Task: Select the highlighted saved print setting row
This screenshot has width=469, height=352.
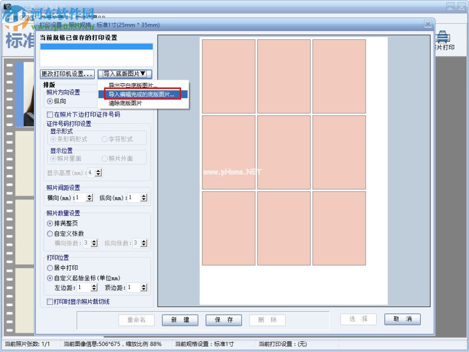Action: (96, 47)
